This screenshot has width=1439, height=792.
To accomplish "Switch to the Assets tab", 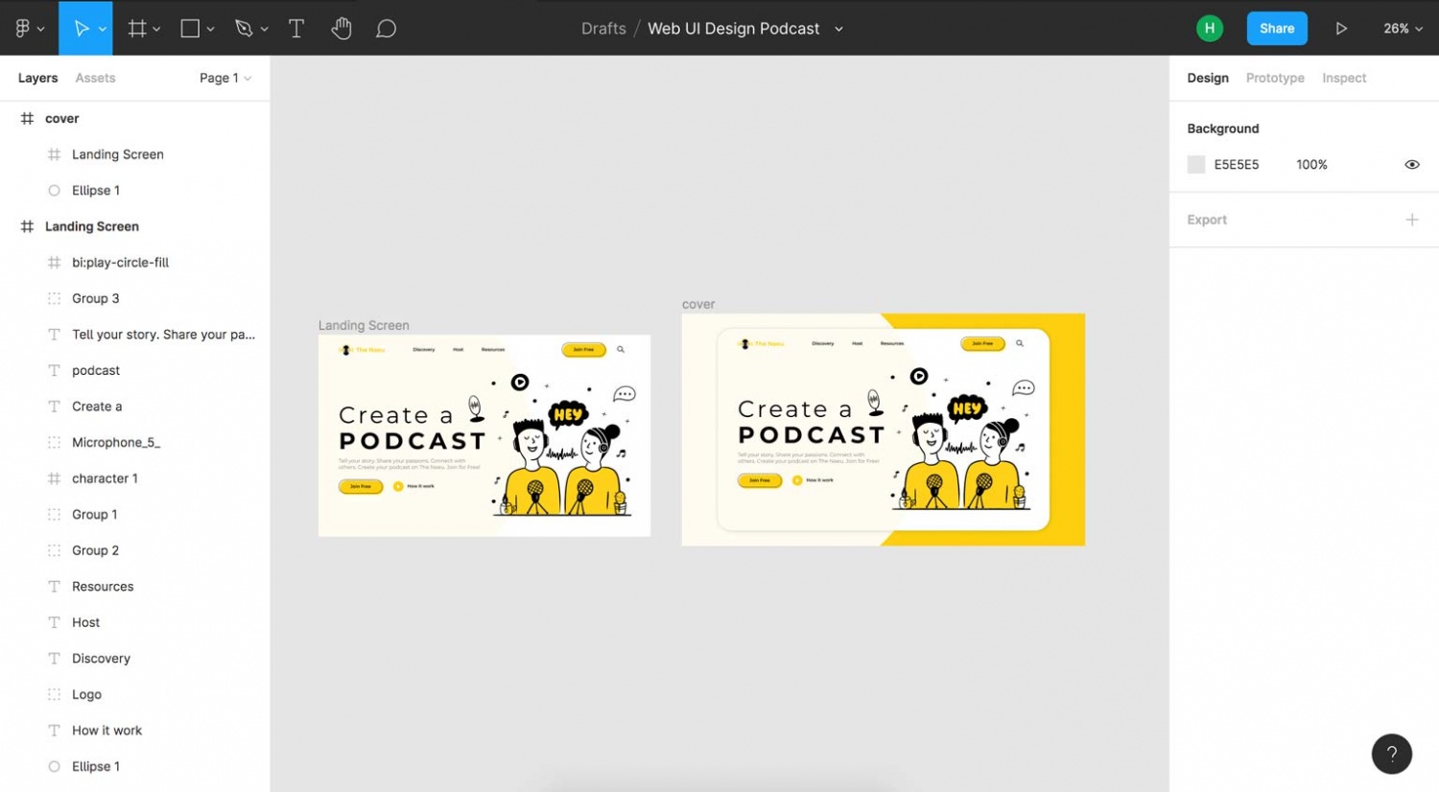I will tap(95, 78).
